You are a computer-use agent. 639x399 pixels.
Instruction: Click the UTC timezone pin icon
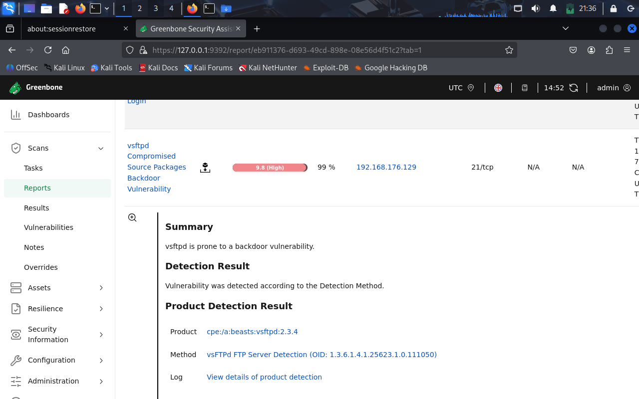pyautogui.click(x=472, y=87)
